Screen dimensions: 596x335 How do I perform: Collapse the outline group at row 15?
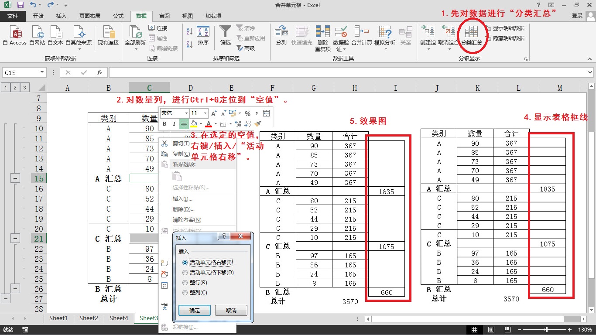pyautogui.click(x=15, y=178)
